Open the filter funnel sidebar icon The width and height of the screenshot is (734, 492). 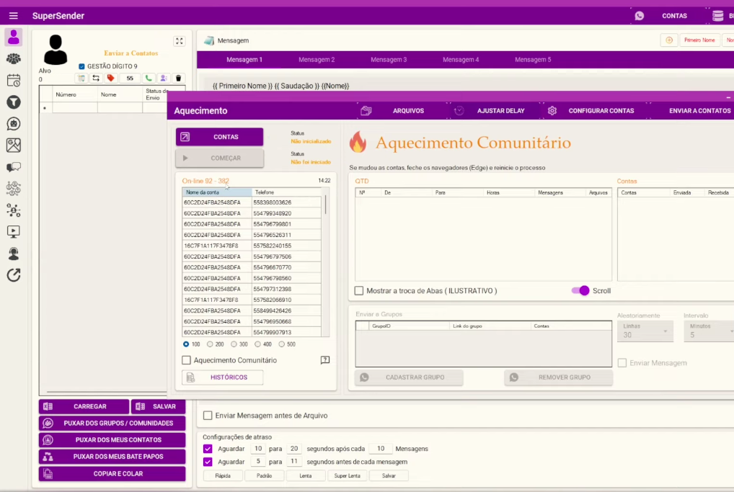point(14,102)
